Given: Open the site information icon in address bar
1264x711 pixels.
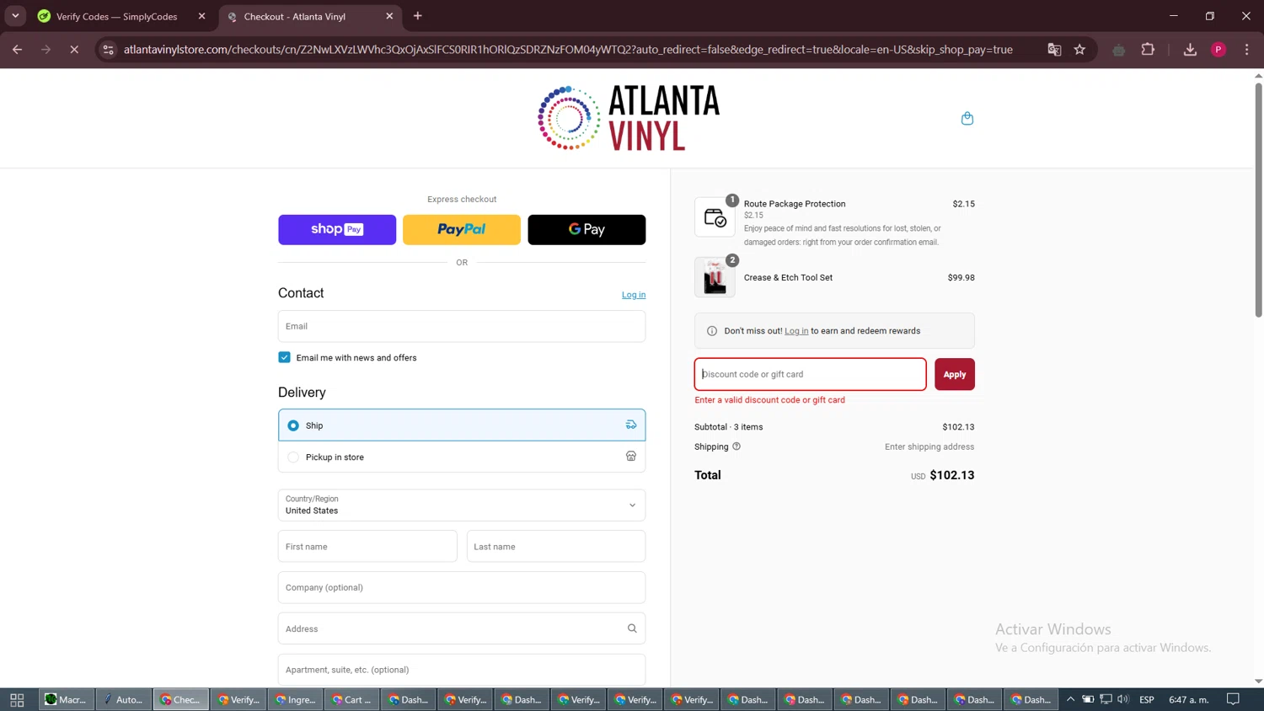Looking at the screenshot, I should tap(108, 50).
